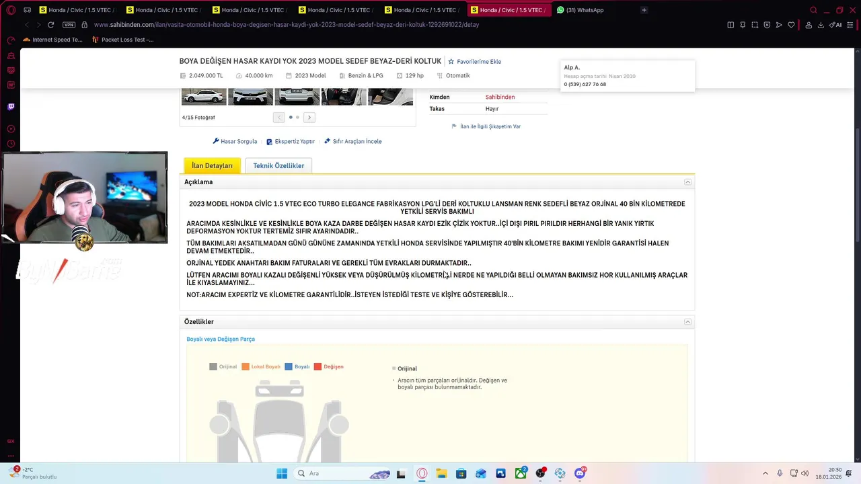Open Packet Loss Test bookmark
Screen dimensions: 861x484
click(122, 40)
